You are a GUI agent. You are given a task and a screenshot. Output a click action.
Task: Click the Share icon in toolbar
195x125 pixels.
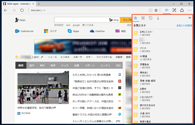pyautogui.click(x=182, y=10)
